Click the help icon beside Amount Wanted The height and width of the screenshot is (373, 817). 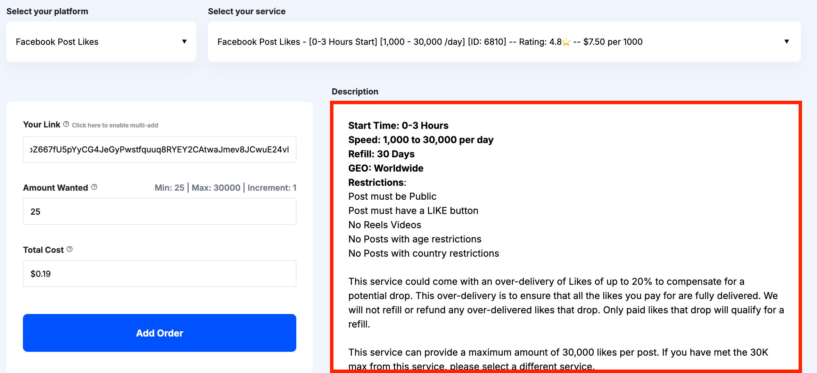click(94, 187)
